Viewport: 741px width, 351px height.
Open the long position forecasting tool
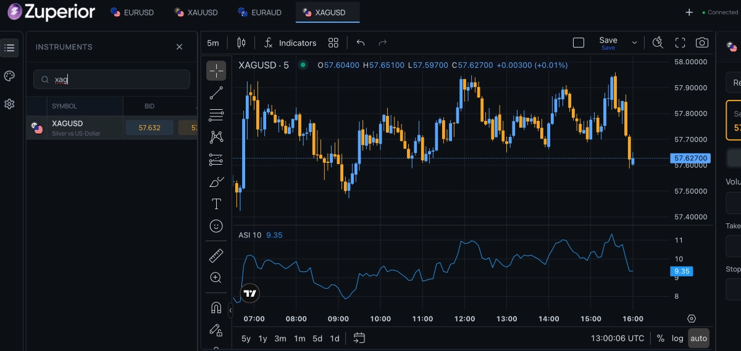[216, 160]
